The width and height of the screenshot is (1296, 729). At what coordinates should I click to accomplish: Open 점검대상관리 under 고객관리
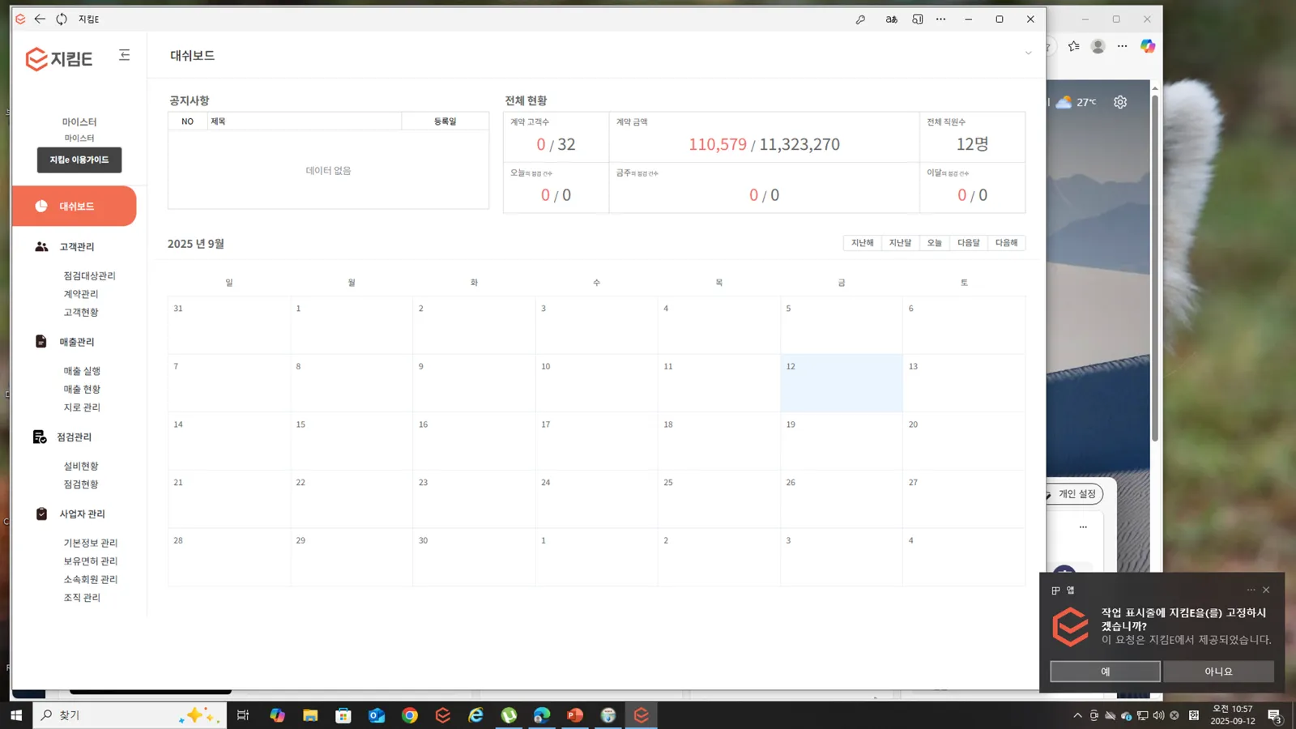click(x=89, y=275)
